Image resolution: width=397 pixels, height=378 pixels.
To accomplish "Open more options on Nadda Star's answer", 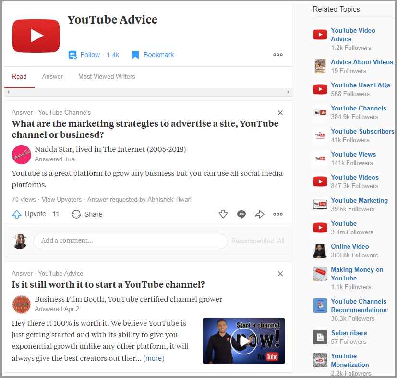I will click(x=278, y=214).
